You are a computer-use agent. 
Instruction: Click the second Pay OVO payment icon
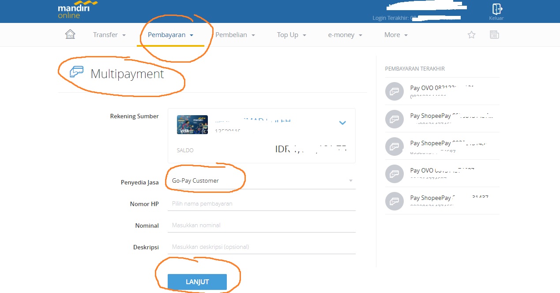[x=395, y=173]
